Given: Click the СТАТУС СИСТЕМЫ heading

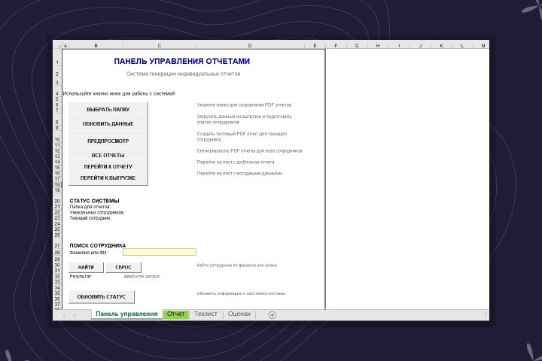Looking at the screenshot, I should pyautogui.click(x=94, y=201).
